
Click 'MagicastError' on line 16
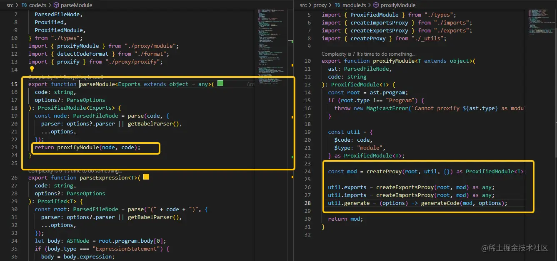point(387,108)
